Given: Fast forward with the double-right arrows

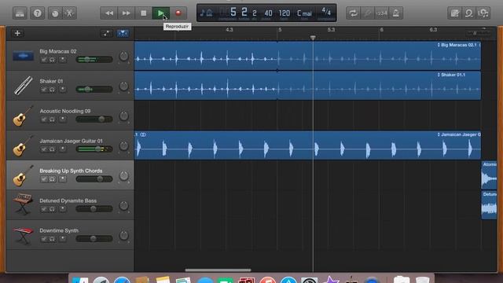Looking at the screenshot, I should tap(126, 13).
